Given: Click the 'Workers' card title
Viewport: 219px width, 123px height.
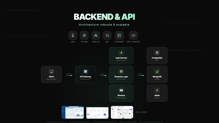Looking at the screenshot, I should pos(121,95).
